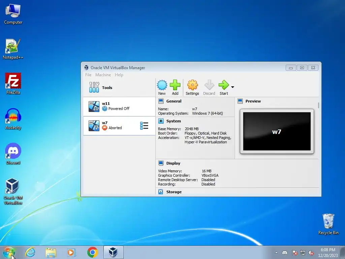Start the w7 virtual machine
Screen dimensions: 345x259
pos(224,87)
